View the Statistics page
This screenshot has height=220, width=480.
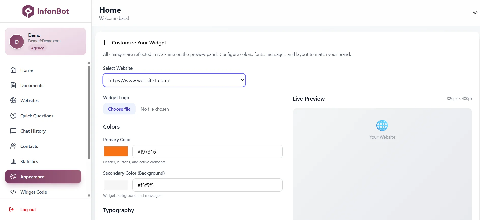click(43, 161)
